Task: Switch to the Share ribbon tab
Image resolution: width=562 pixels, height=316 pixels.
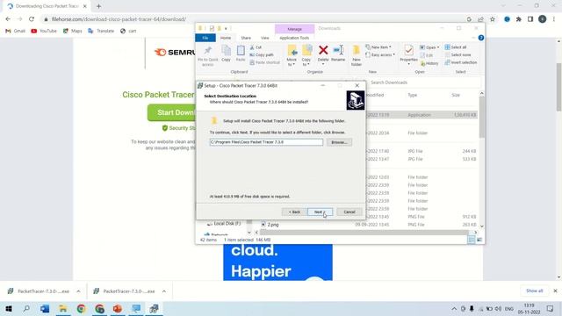Action: point(246,38)
